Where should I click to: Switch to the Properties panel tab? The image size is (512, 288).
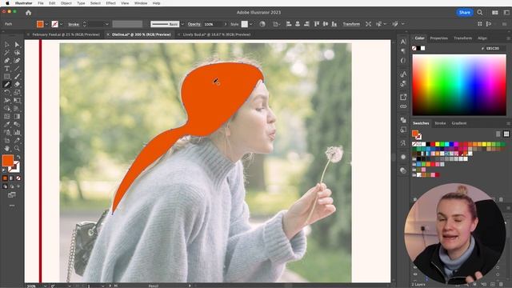[438, 38]
